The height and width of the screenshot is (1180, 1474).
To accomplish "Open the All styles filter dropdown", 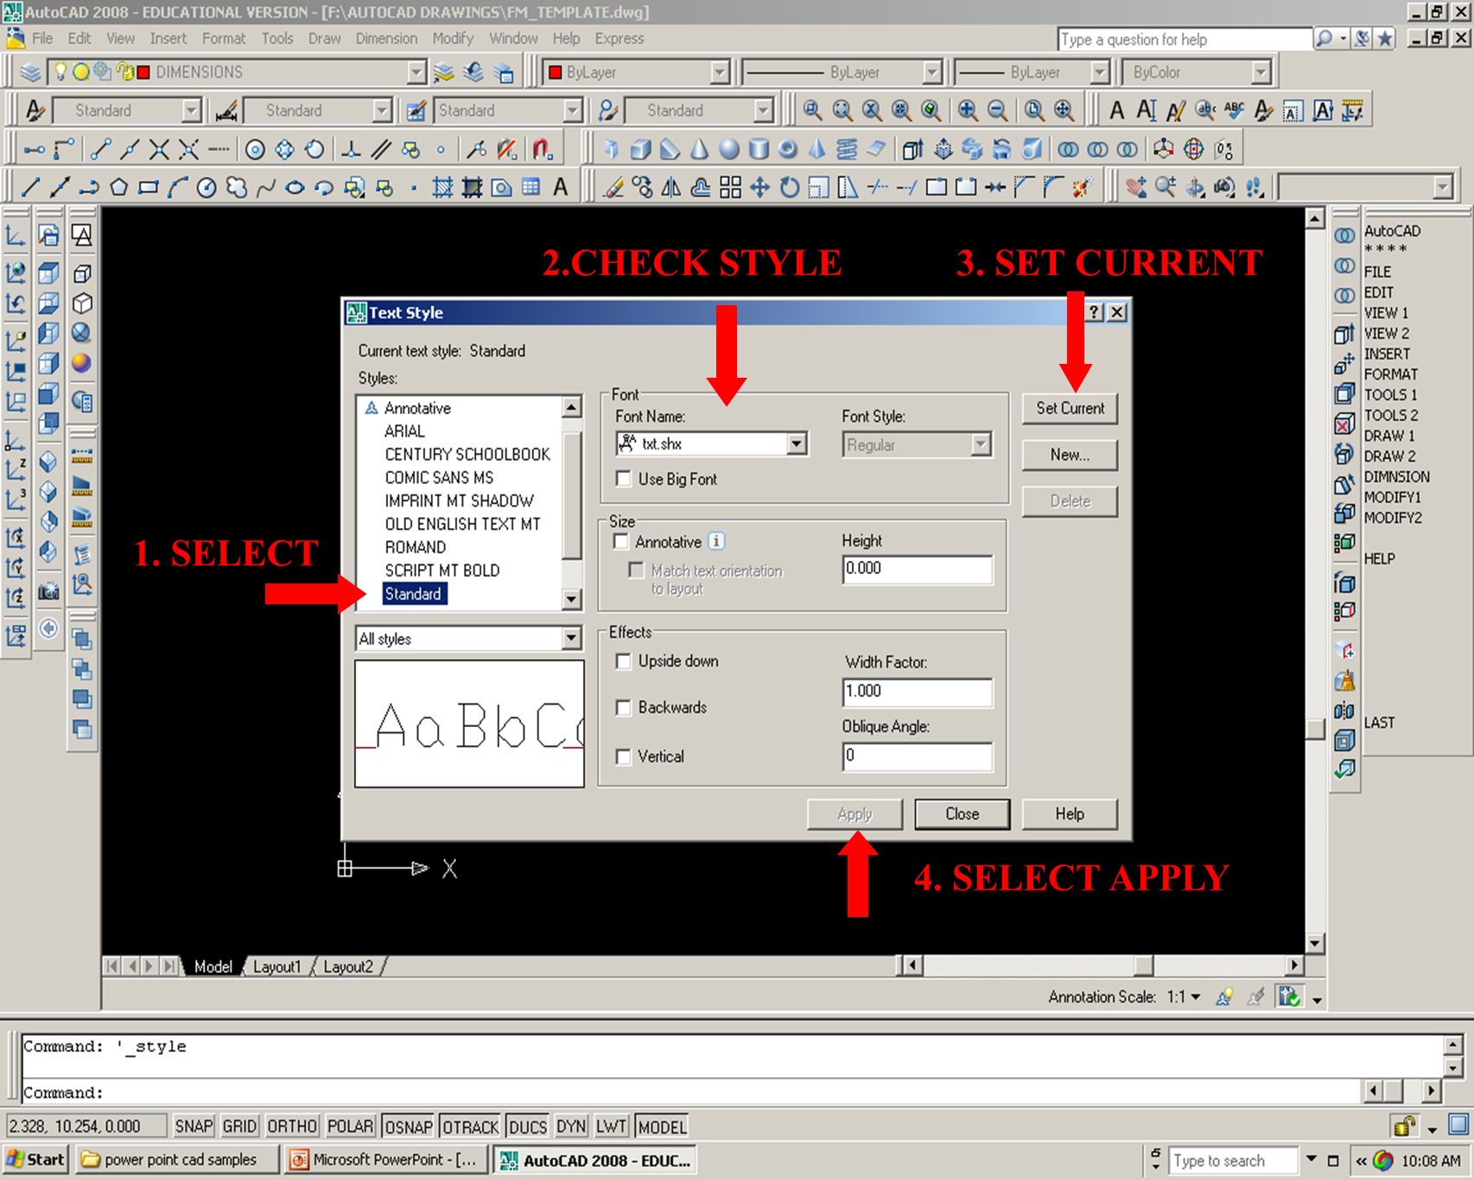I will click(571, 638).
